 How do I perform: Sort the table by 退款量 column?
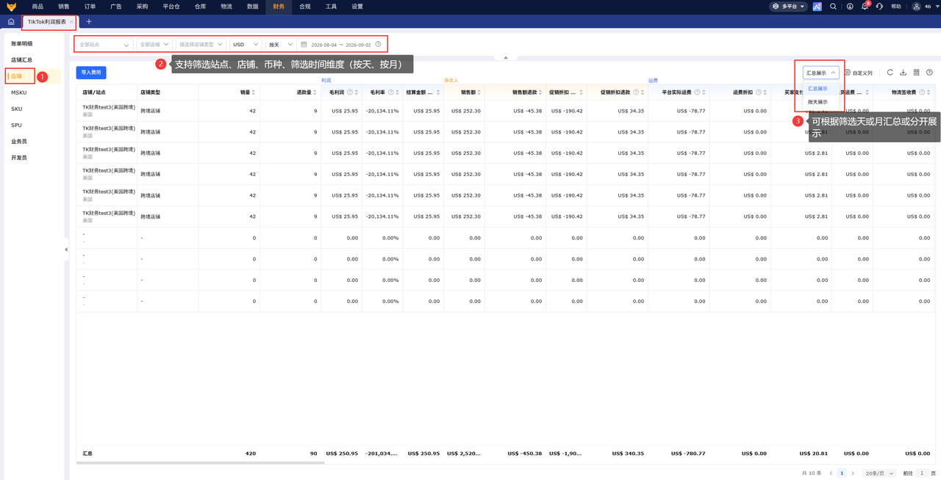pyautogui.click(x=315, y=92)
